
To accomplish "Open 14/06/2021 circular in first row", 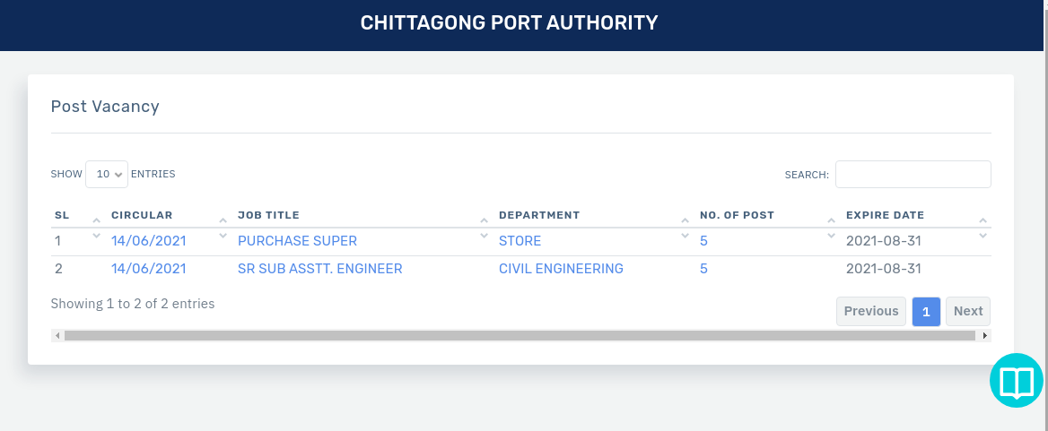I will coord(148,241).
